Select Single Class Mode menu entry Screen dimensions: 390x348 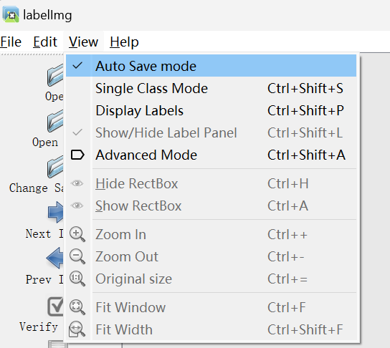211,88
